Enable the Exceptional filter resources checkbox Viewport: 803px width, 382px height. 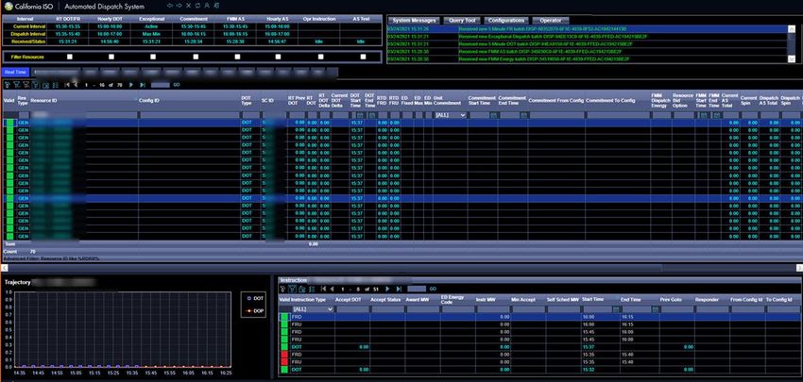pyautogui.click(x=153, y=57)
